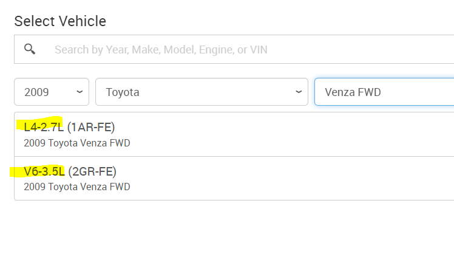The image size is (454, 257).
Task: Click the magnifying glass search icon
Action: [x=29, y=49]
